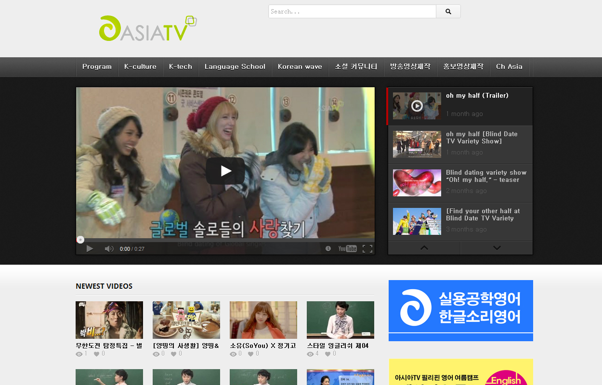Move playlist down with the down chevron
Image resolution: width=602 pixels, height=385 pixels.
(x=497, y=248)
